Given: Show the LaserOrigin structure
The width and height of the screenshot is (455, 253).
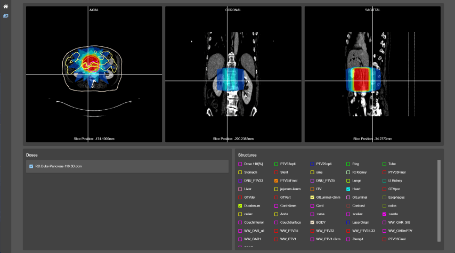Looking at the screenshot, I should click(348, 222).
